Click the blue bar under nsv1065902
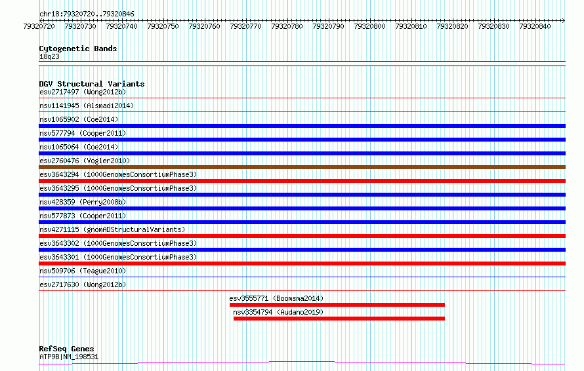The height and width of the screenshot is (371, 584). [302, 126]
